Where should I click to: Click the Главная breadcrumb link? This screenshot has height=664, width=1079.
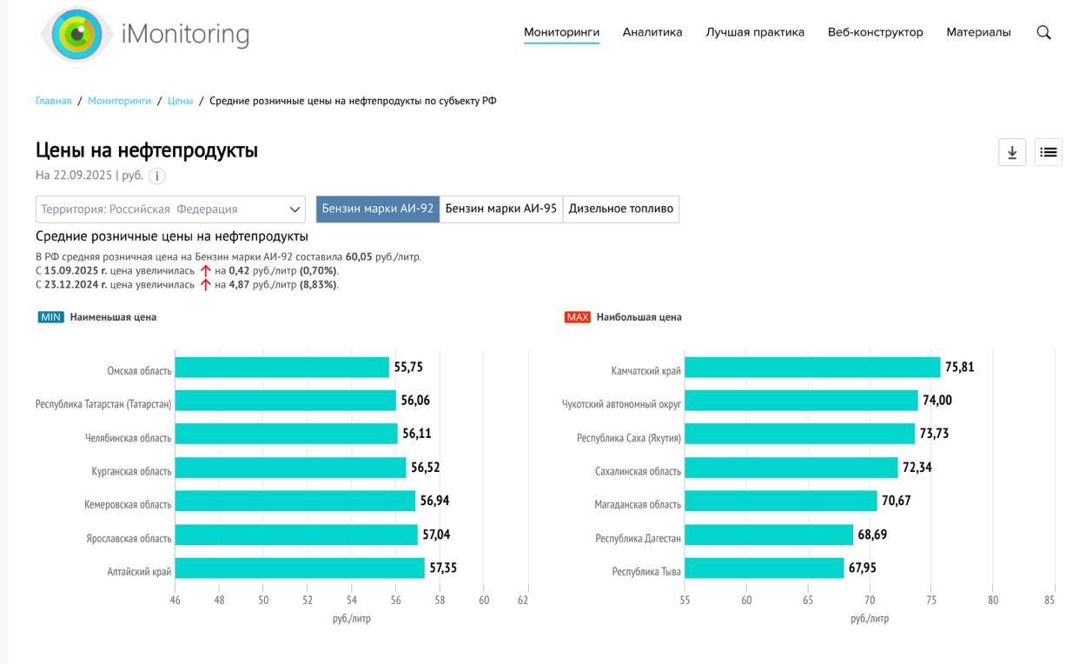tap(54, 101)
